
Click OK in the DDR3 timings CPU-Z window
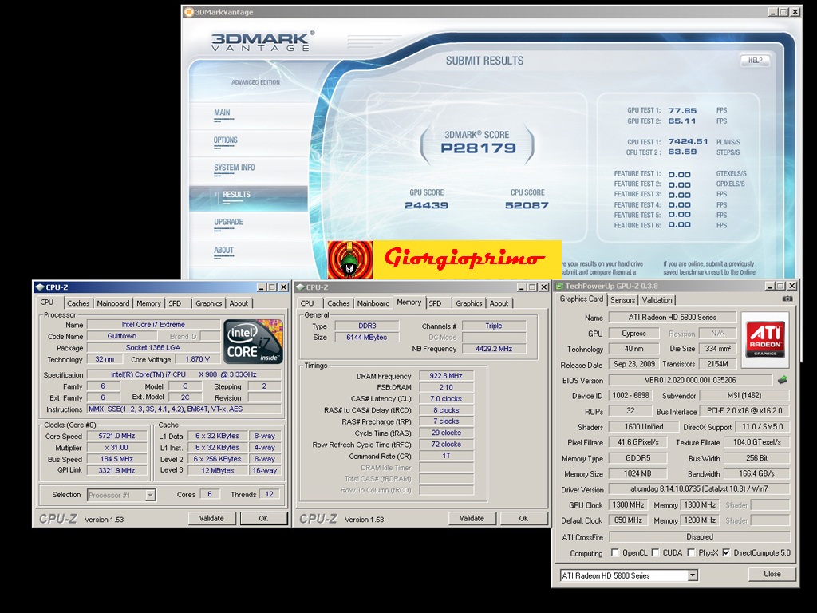coord(523,518)
